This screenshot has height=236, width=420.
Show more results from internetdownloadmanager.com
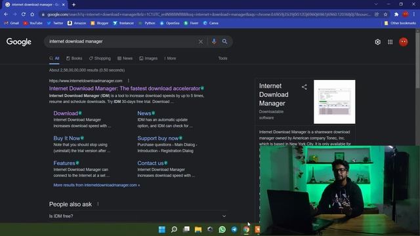tap(96, 185)
